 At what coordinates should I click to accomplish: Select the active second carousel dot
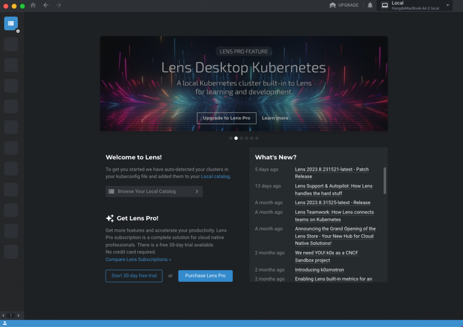236,138
